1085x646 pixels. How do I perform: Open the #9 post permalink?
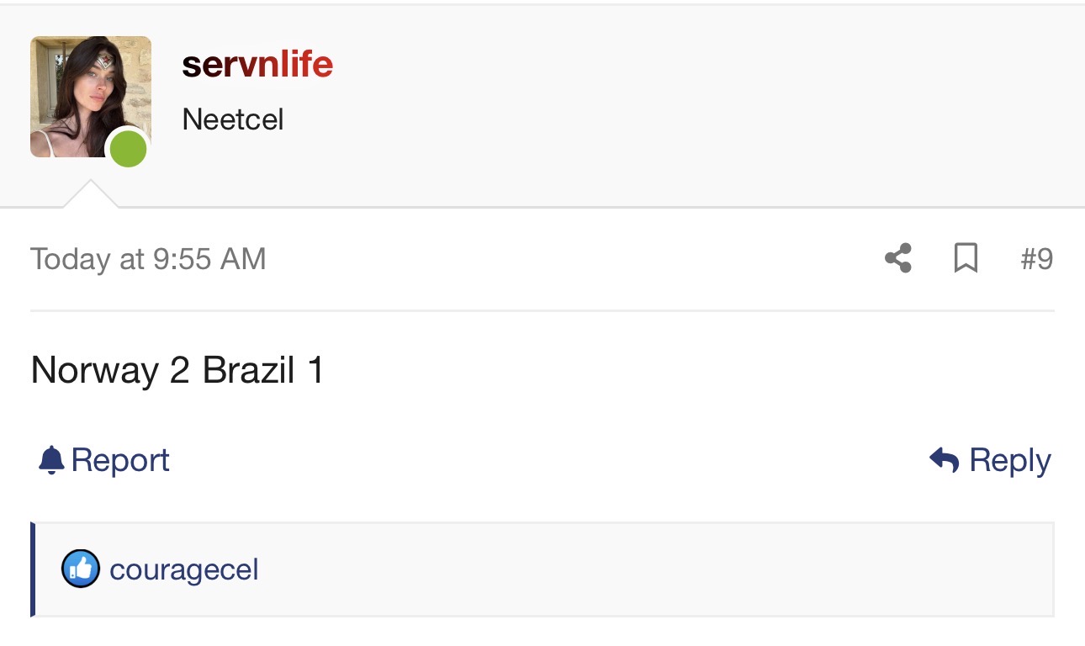[x=1036, y=259]
